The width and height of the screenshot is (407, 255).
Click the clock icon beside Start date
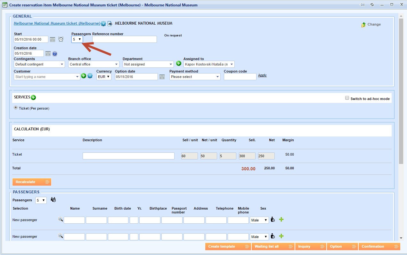61,39
